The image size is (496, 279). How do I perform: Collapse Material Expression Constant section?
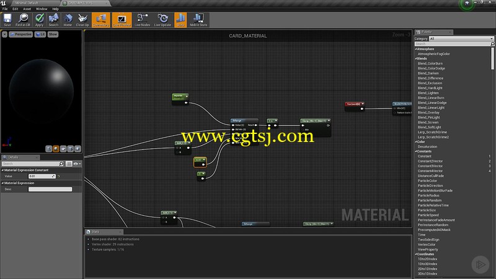(3, 170)
